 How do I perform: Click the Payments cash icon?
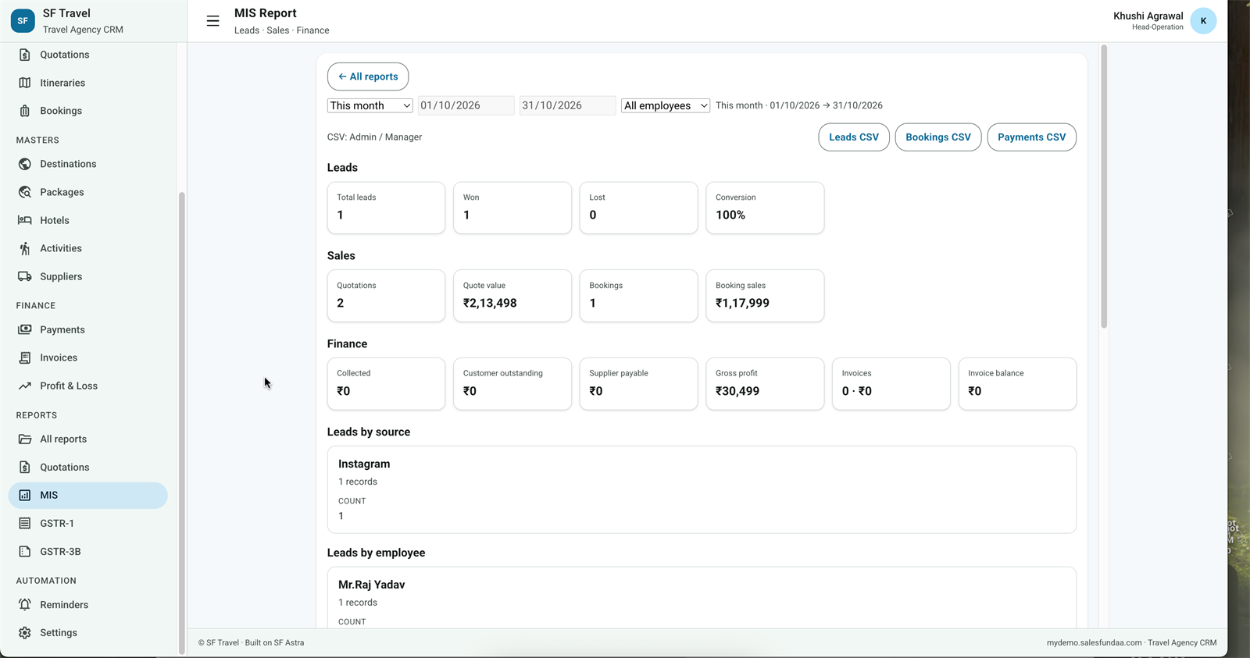25,329
